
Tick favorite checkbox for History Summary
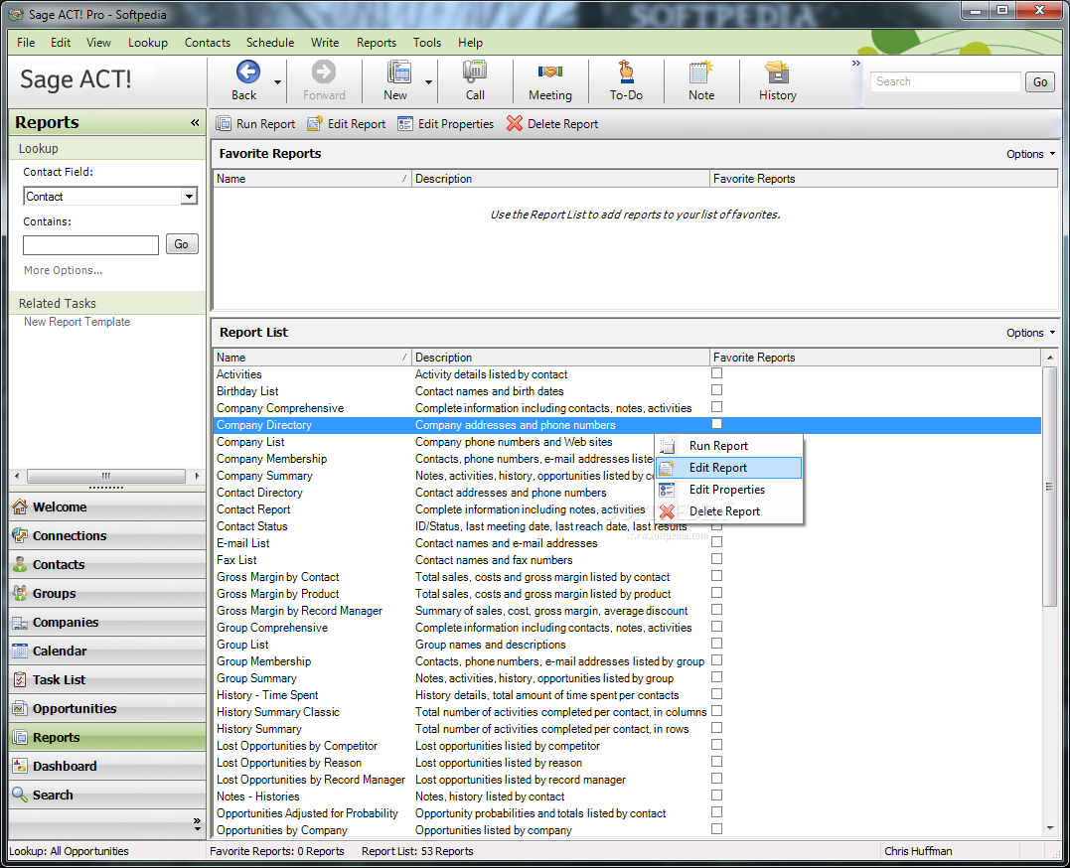click(x=716, y=728)
